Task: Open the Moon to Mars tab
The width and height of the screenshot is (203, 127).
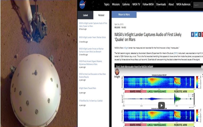Action: [124, 15]
